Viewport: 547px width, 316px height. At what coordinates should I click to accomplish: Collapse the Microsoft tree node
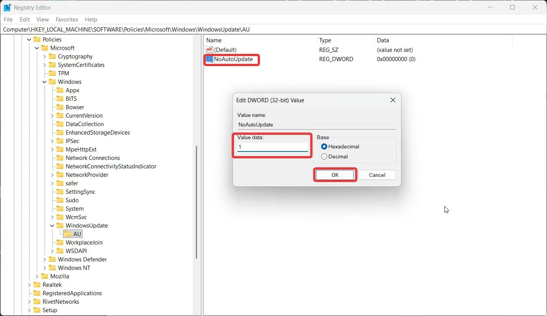coord(37,48)
